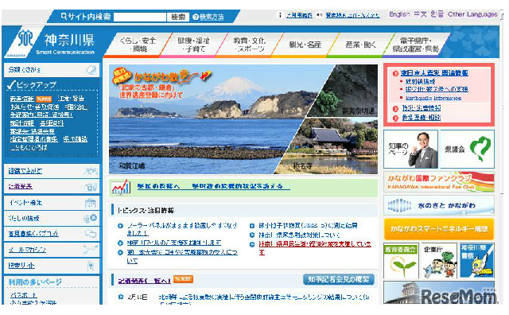Click the mail icon in メールマガジン row
This screenshot has height=315, width=509.
[90, 250]
